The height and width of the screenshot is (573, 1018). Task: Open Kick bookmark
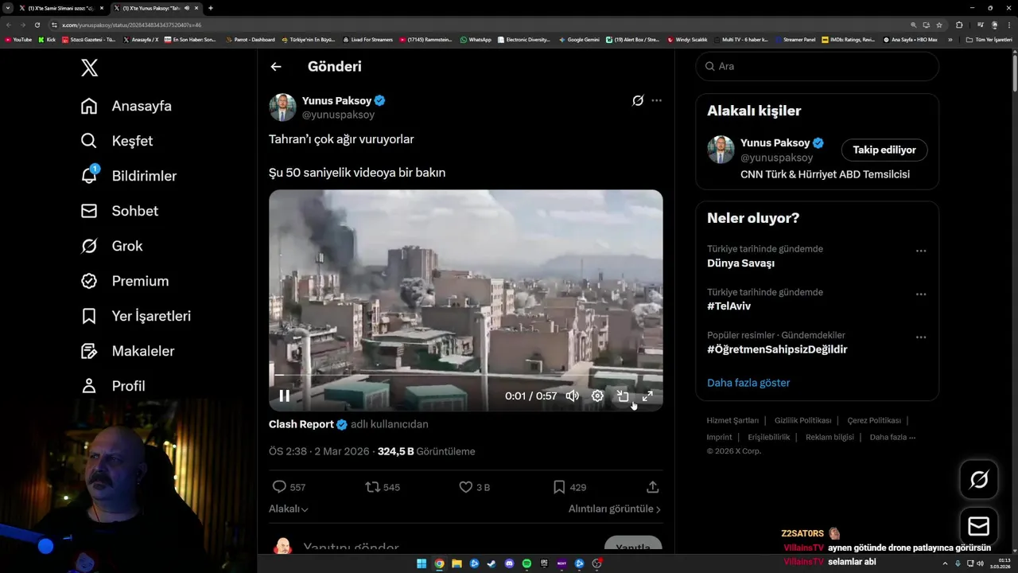(x=48, y=39)
